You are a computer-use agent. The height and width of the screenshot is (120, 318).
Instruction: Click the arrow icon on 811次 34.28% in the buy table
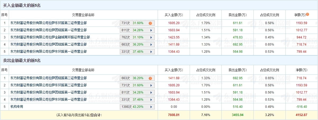(151, 30)
